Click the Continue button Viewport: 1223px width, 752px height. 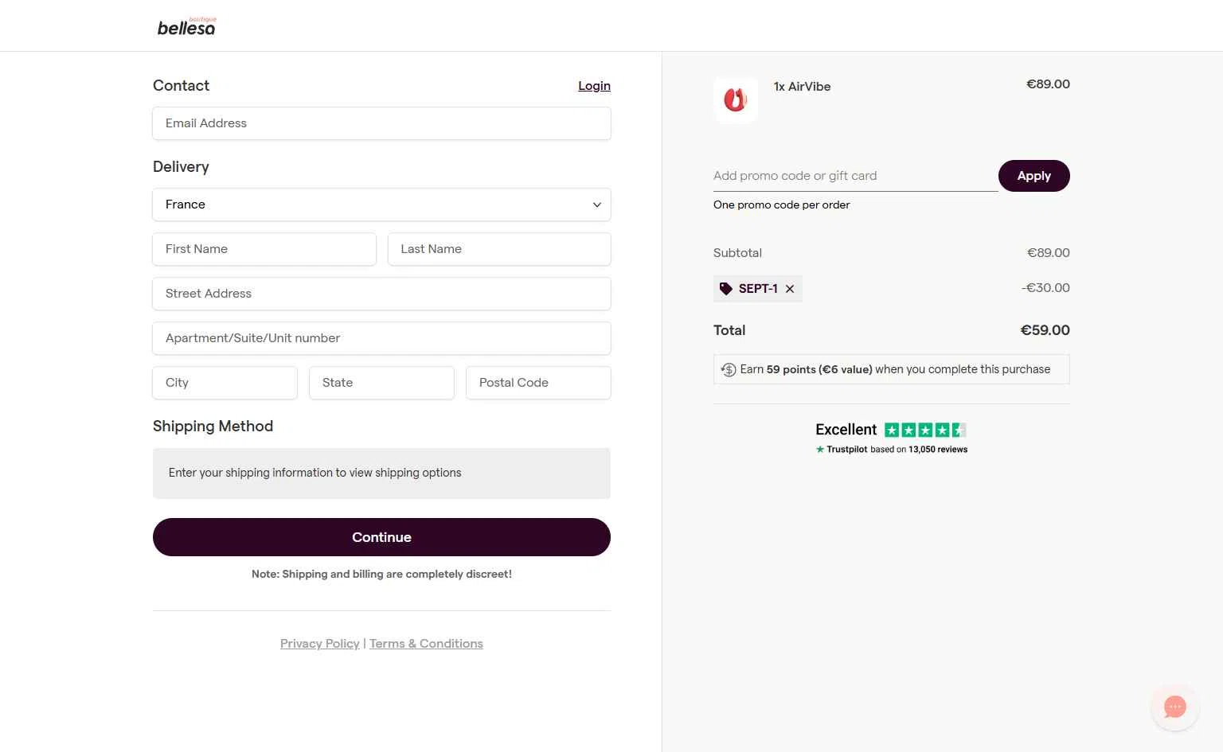[381, 537]
